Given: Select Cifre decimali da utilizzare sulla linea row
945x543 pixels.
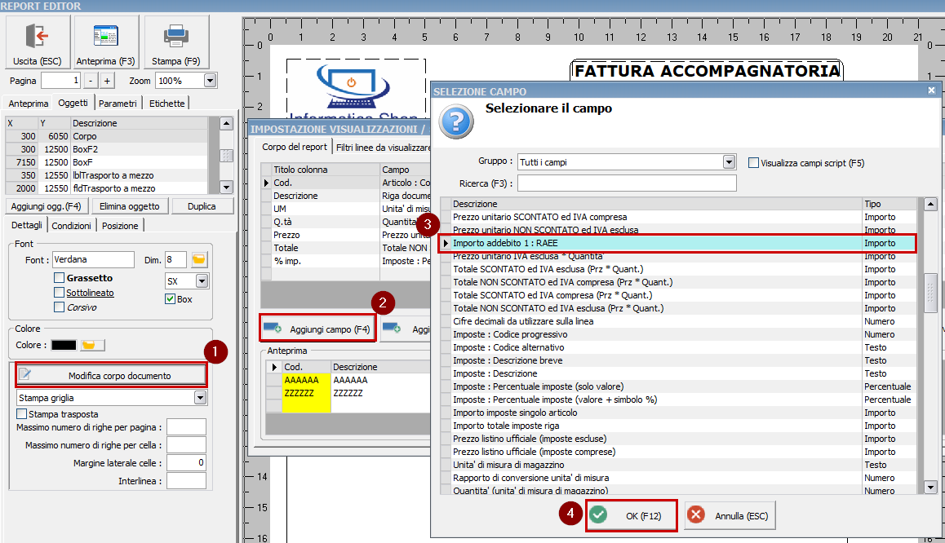Looking at the screenshot, I should point(677,321).
